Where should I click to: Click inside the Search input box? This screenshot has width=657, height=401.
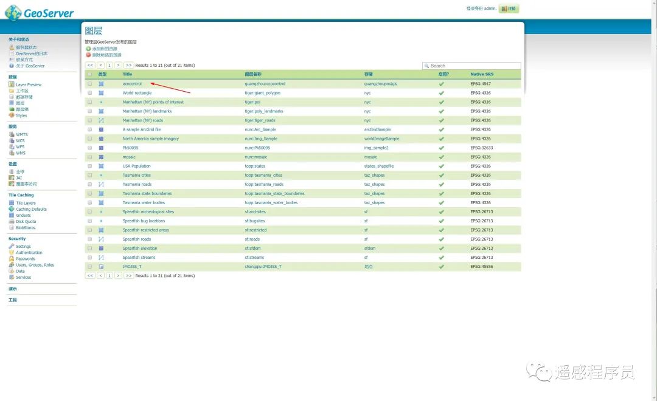tap(471, 65)
